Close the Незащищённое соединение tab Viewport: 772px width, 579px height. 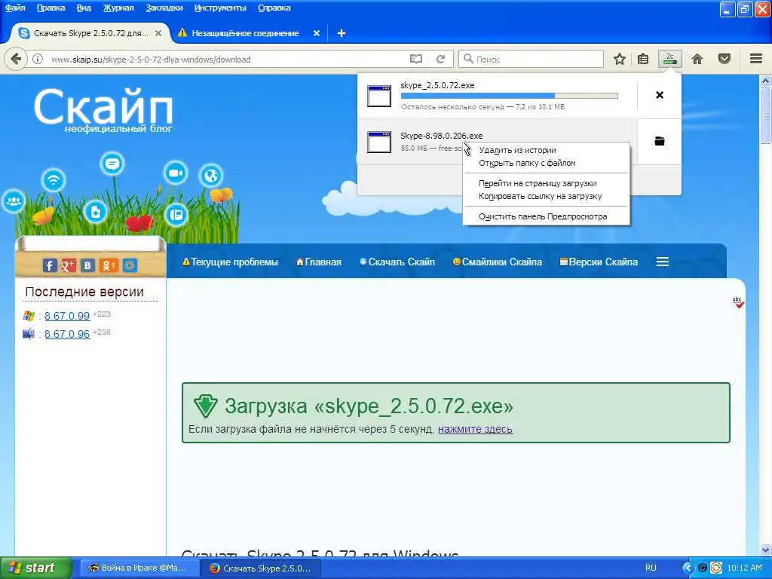317,33
